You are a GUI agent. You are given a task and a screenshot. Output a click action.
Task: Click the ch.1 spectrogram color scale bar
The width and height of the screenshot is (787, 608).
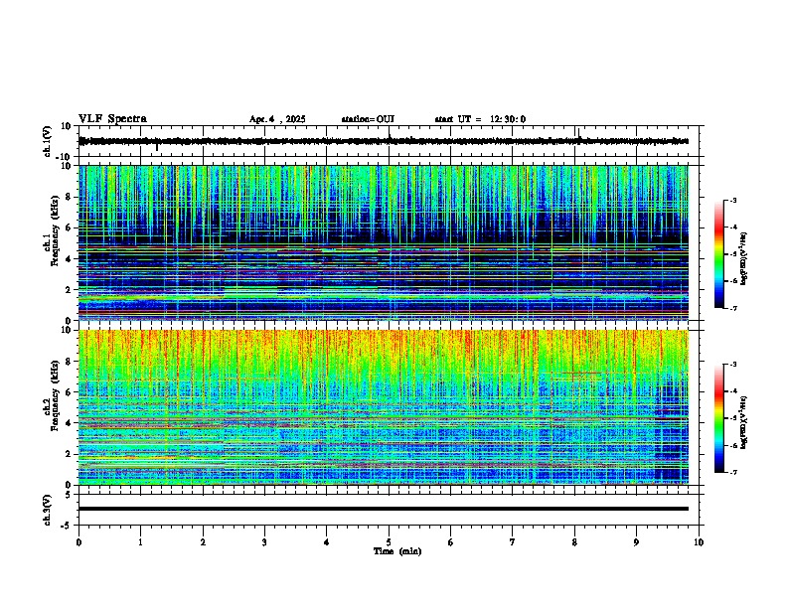tap(718, 254)
